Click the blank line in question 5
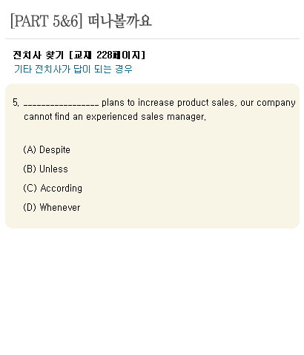Screen dimensions: 304x355 [x=61, y=105]
